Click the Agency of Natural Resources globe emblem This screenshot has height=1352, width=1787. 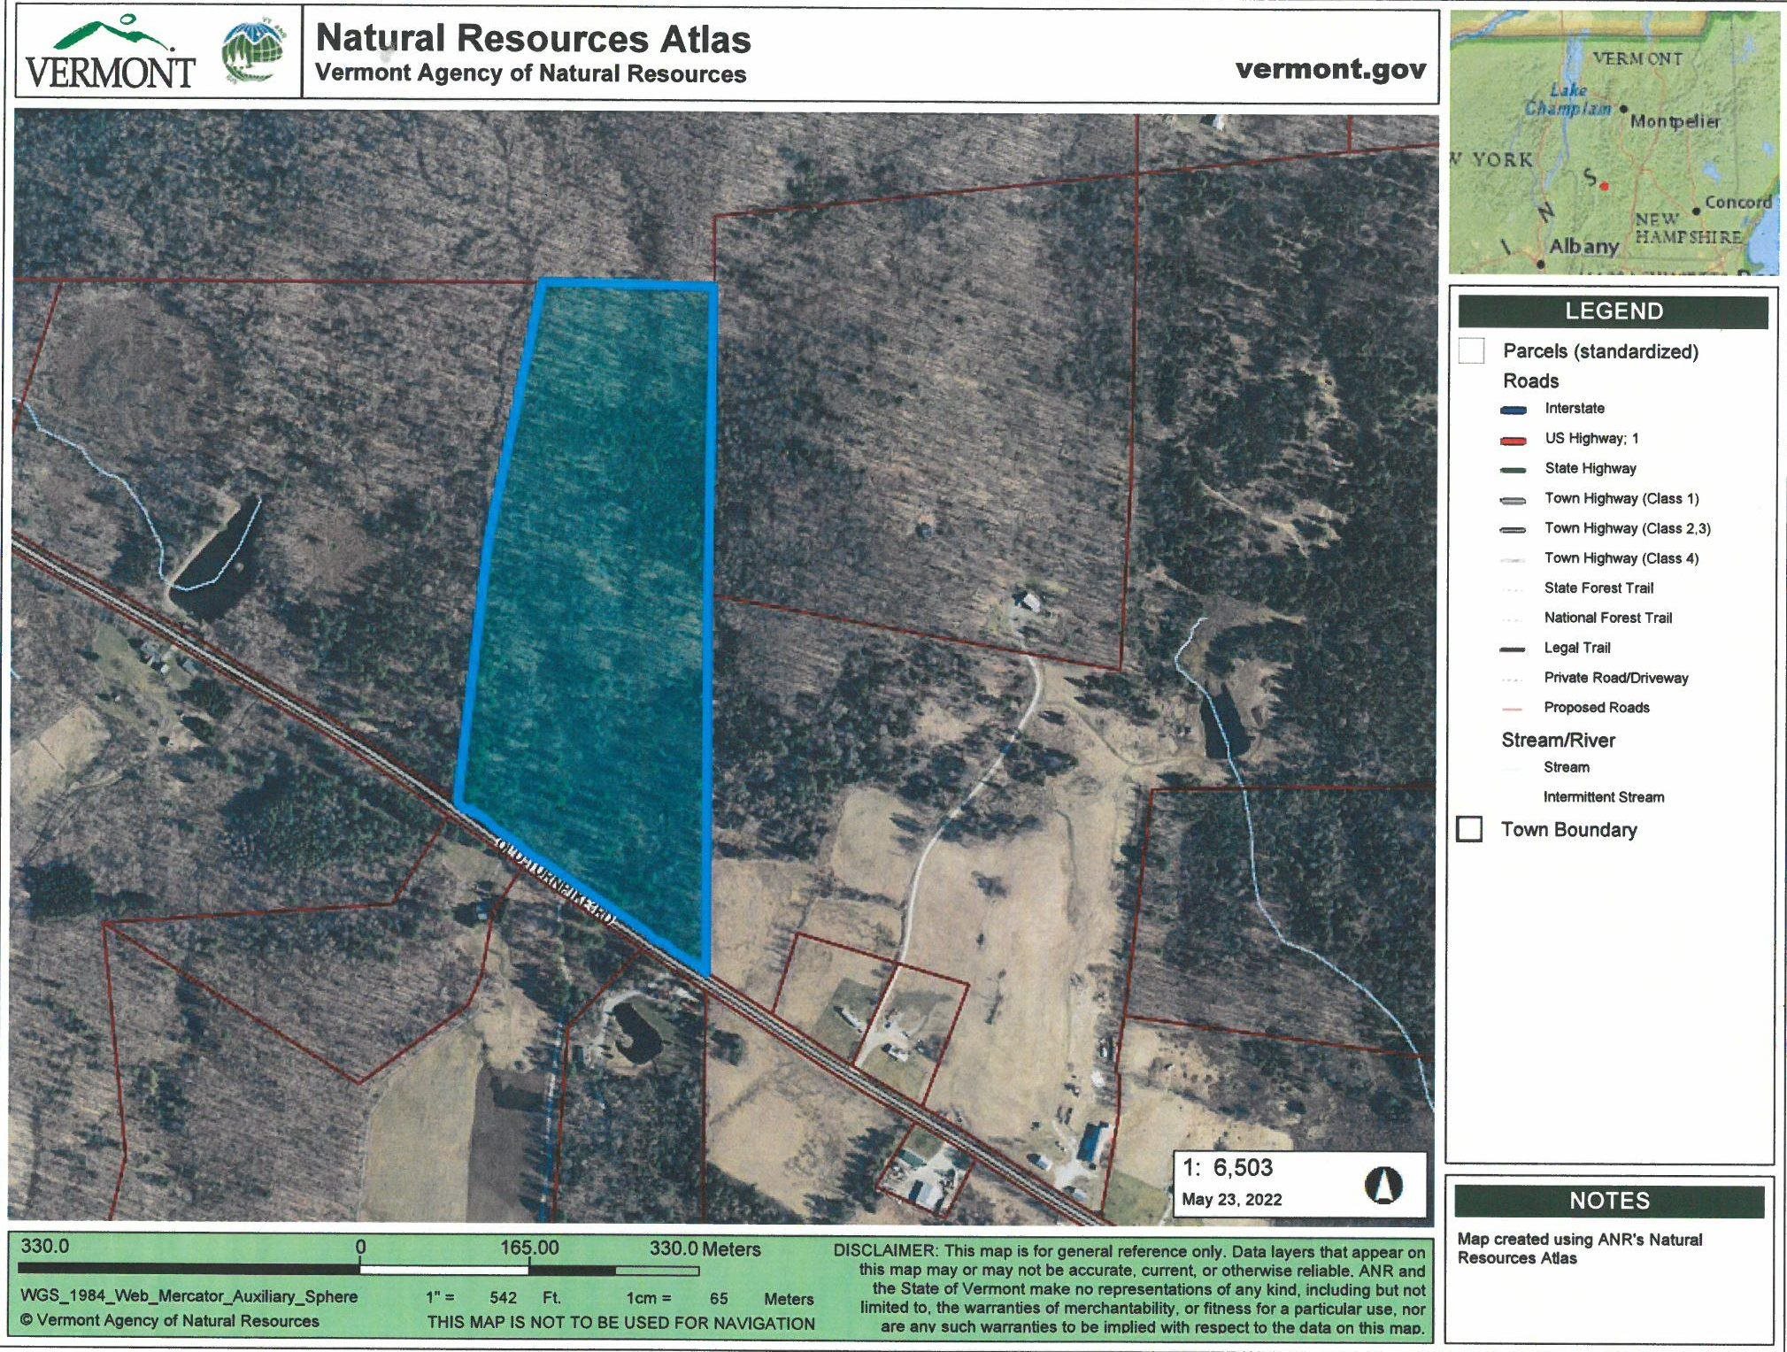tap(254, 51)
